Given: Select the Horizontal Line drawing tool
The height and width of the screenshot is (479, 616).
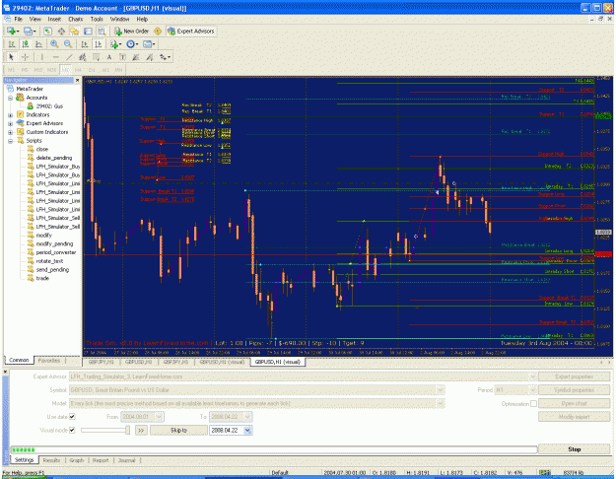Looking at the screenshot, I should click(55, 57).
